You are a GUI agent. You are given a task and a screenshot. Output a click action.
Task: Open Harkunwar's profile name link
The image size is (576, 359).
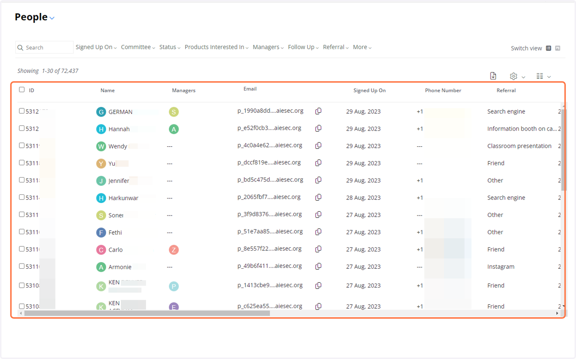[x=123, y=198]
